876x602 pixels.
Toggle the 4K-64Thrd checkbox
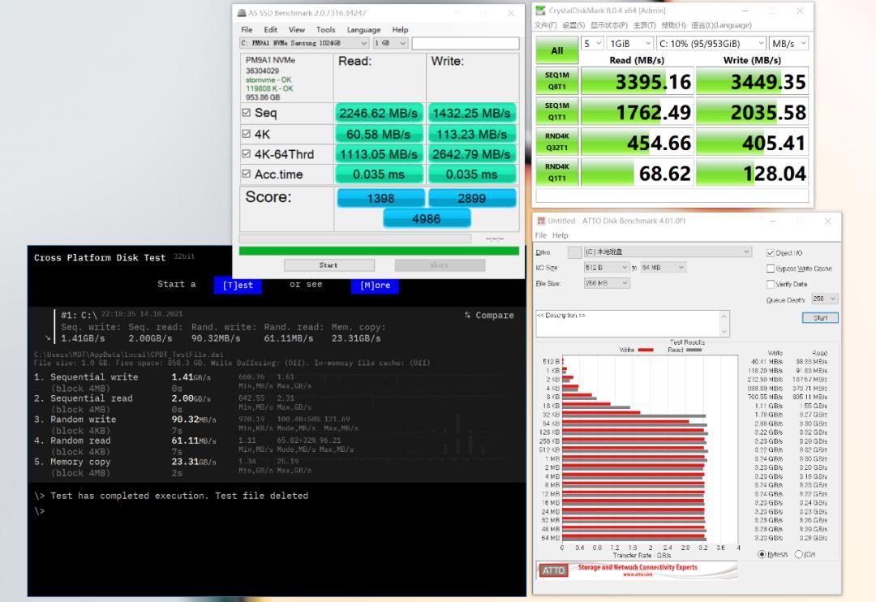click(x=247, y=154)
